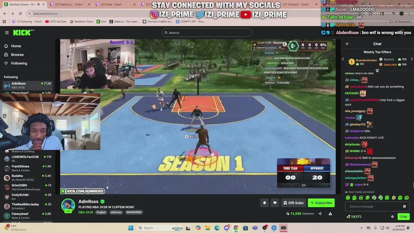The height and width of the screenshot is (233, 414).
Task: Open the Chrome apps grid icon
Action: 4,22
